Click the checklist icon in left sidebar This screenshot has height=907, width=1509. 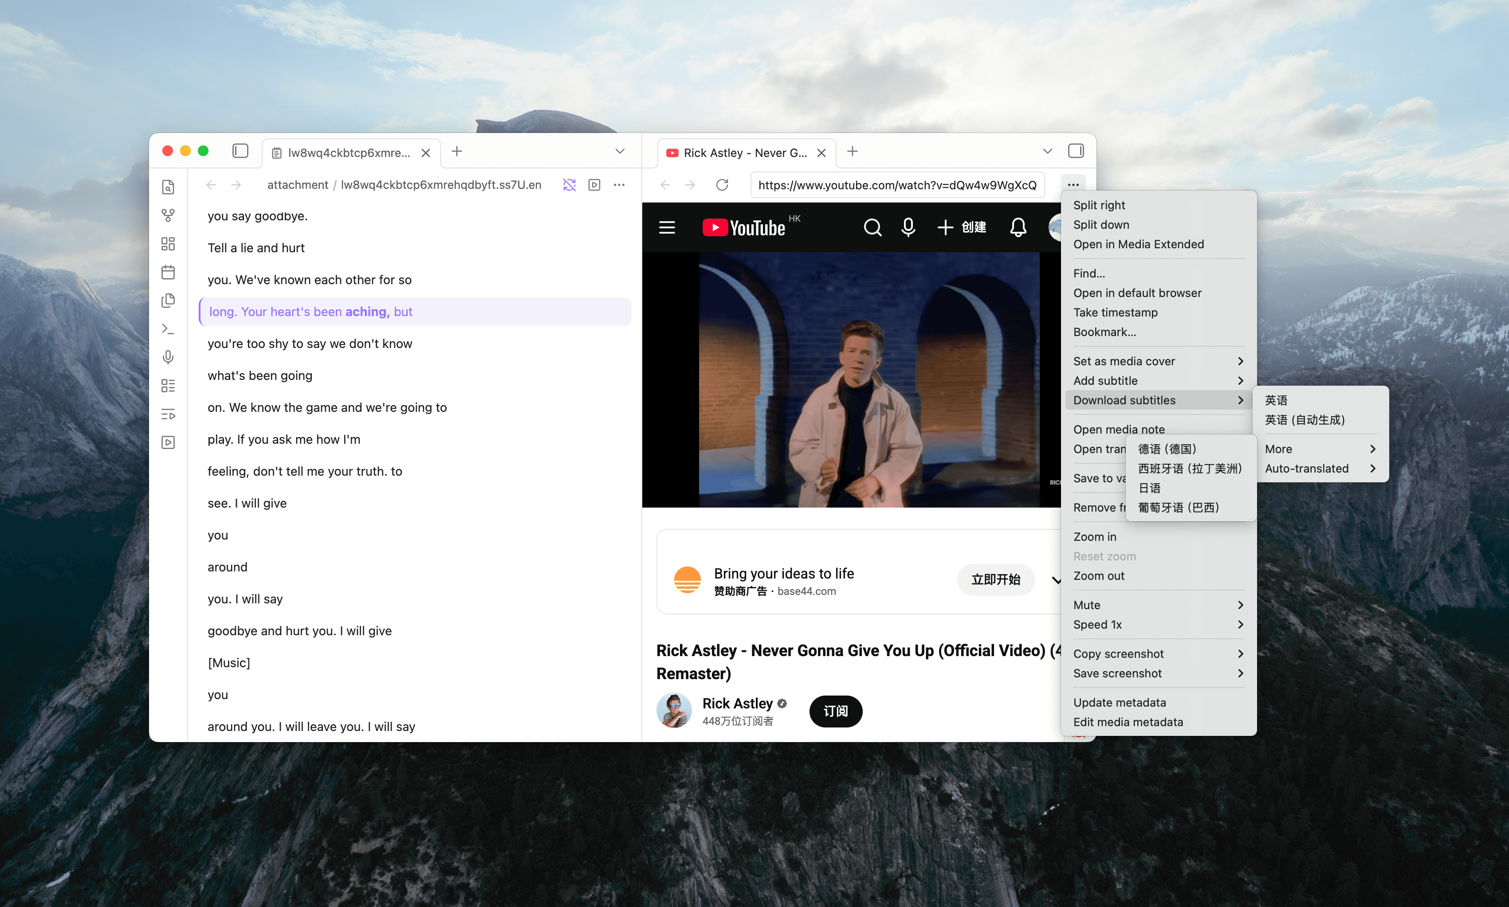point(168,386)
